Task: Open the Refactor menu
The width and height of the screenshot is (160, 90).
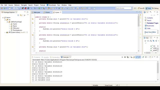Action: pos(17,5)
